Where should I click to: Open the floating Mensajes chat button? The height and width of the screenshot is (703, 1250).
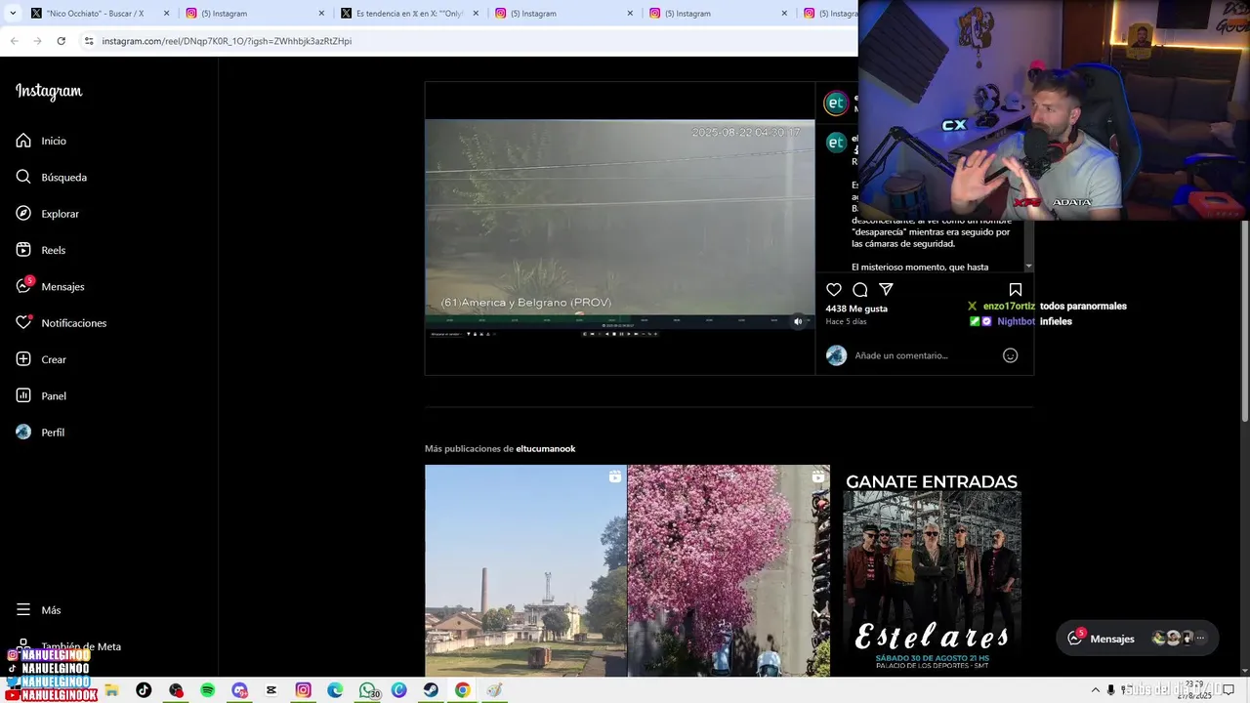tap(1138, 639)
